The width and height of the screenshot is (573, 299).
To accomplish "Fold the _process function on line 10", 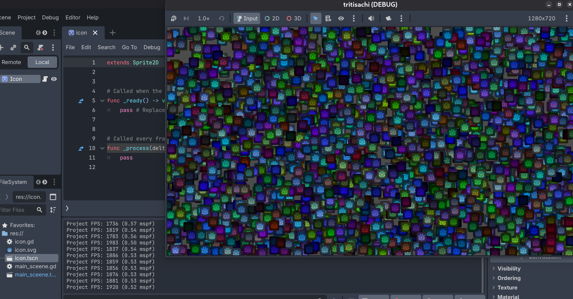I will (102, 148).
